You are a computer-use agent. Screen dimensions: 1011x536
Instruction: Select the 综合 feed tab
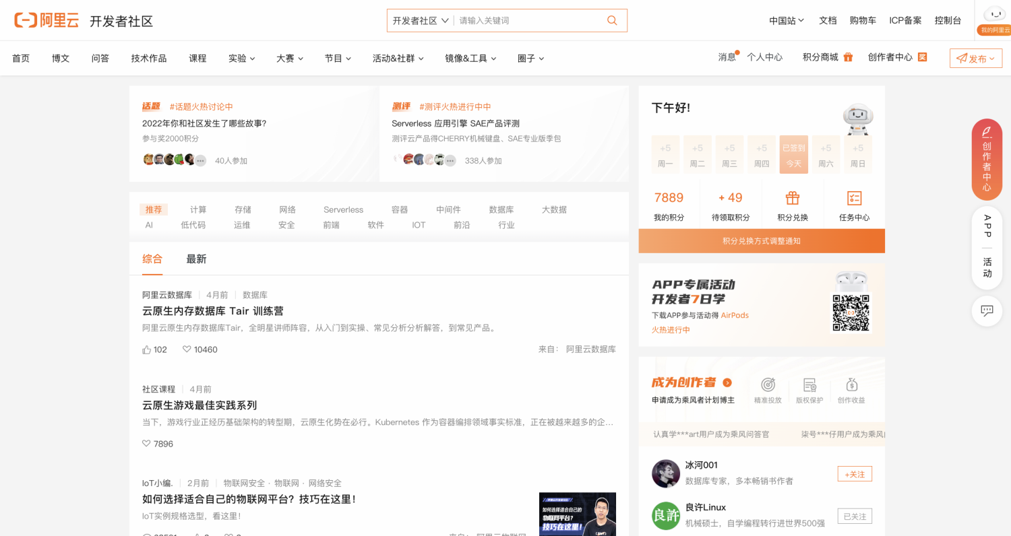(x=152, y=259)
